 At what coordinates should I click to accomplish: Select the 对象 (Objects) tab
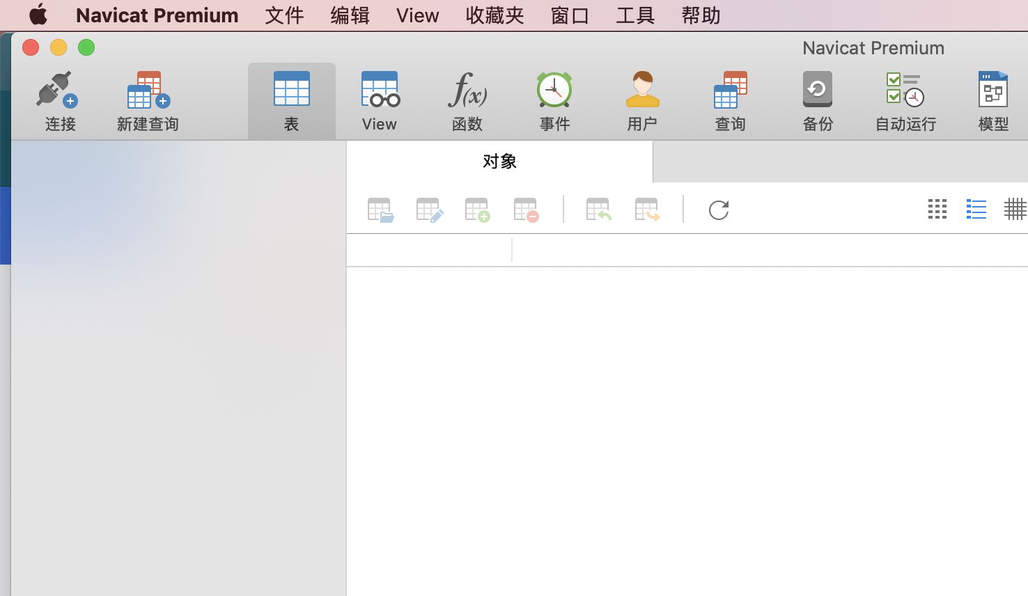tap(499, 162)
